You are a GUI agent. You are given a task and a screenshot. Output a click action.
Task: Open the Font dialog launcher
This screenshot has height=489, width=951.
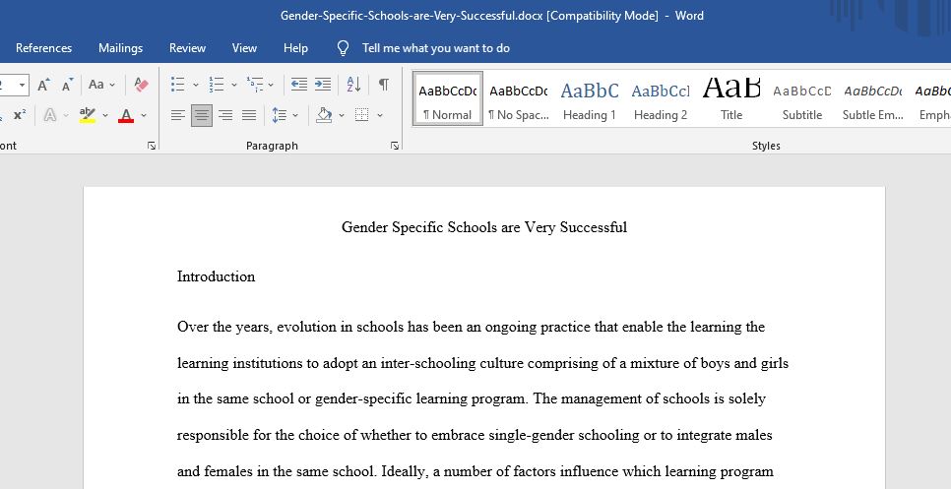point(152,146)
